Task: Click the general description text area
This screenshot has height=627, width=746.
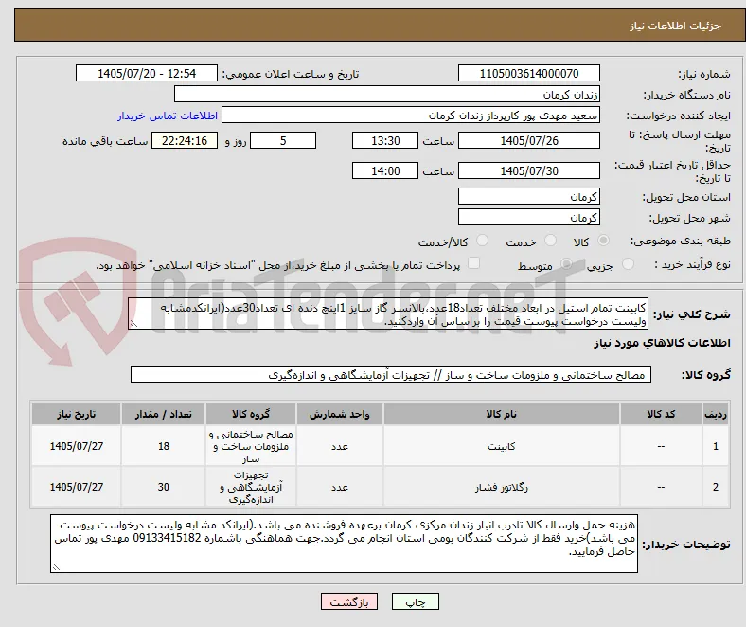Action: coord(388,314)
